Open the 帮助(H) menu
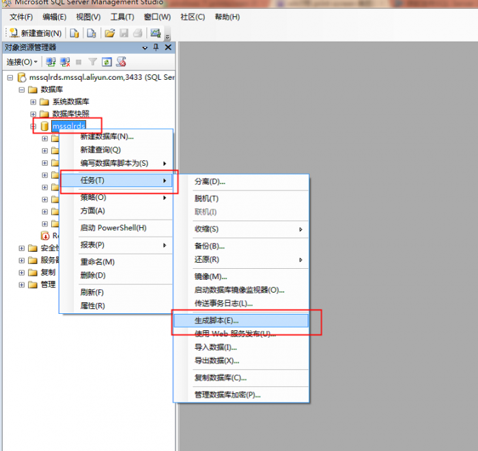478x451 pixels. (x=227, y=17)
